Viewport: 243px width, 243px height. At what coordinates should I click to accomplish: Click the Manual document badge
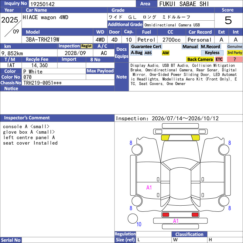click(x=190, y=46)
